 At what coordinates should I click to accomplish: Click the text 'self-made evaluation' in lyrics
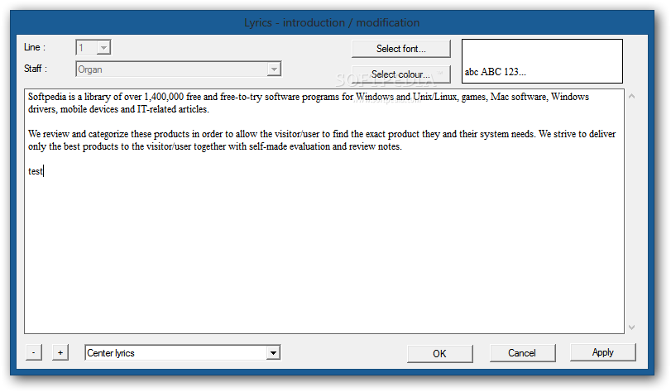(x=290, y=146)
